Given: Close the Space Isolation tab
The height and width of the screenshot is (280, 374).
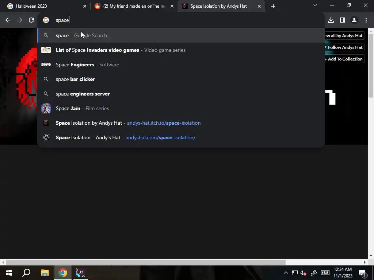Looking at the screenshot, I should (x=259, y=6).
